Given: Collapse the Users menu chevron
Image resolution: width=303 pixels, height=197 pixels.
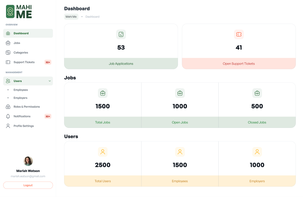Looking at the screenshot, I should [50, 81].
